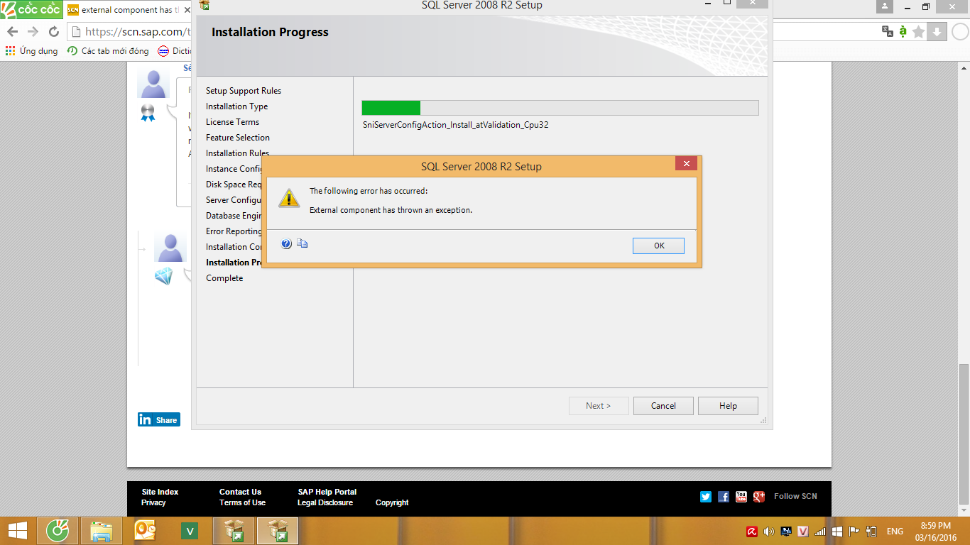Open Các tab mới đóng bookmark
This screenshot has height=545, width=970.
click(x=108, y=51)
